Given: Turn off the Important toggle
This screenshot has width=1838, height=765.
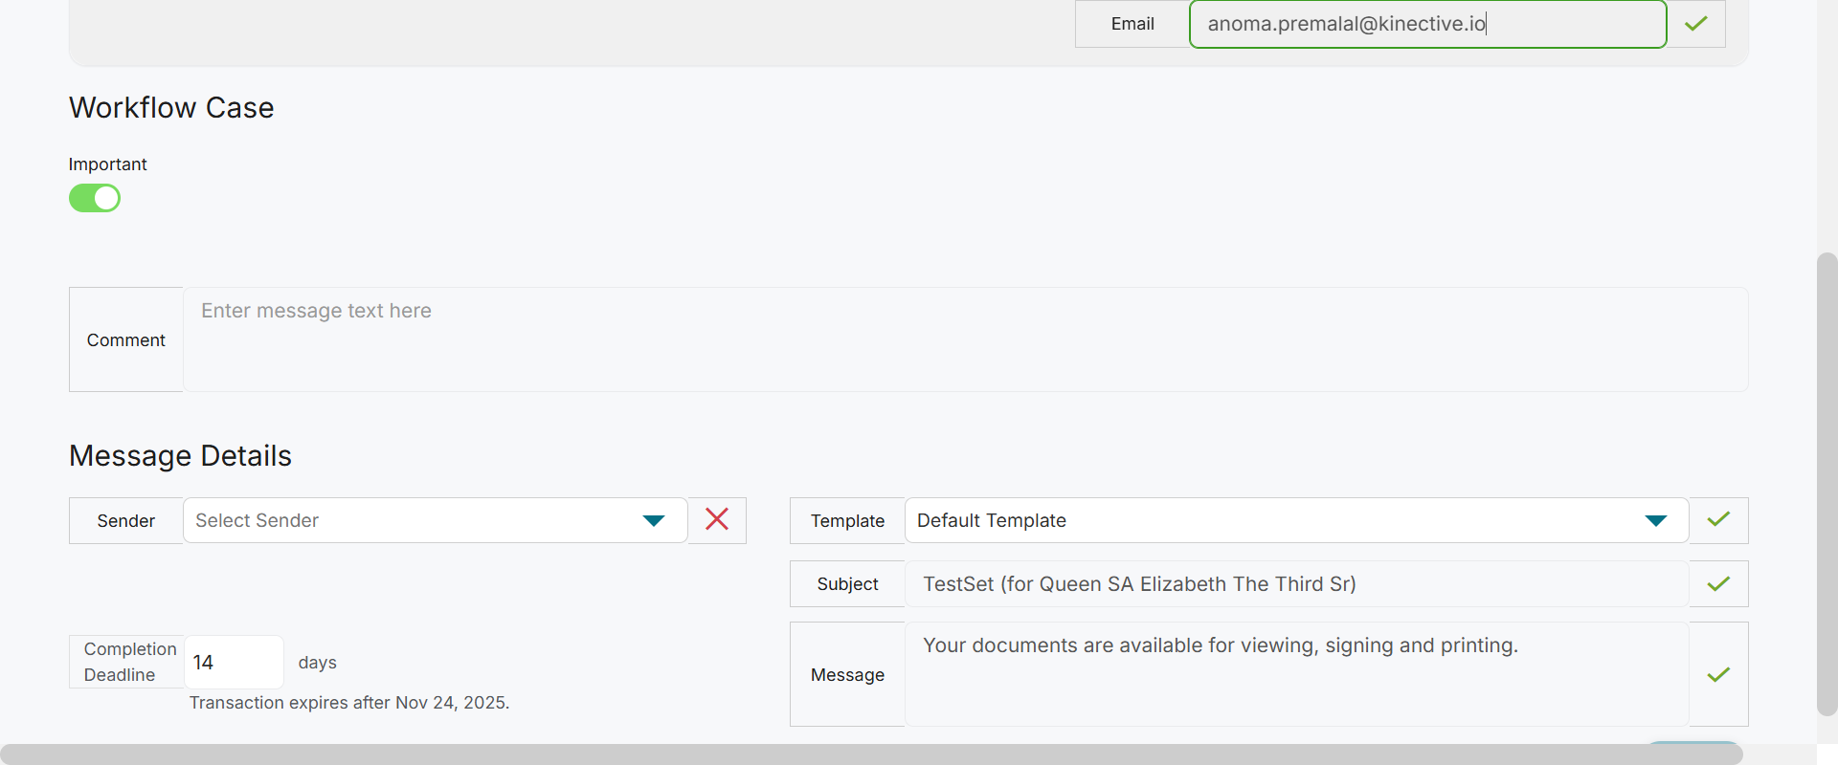Looking at the screenshot, I should [x=95, y=198].
